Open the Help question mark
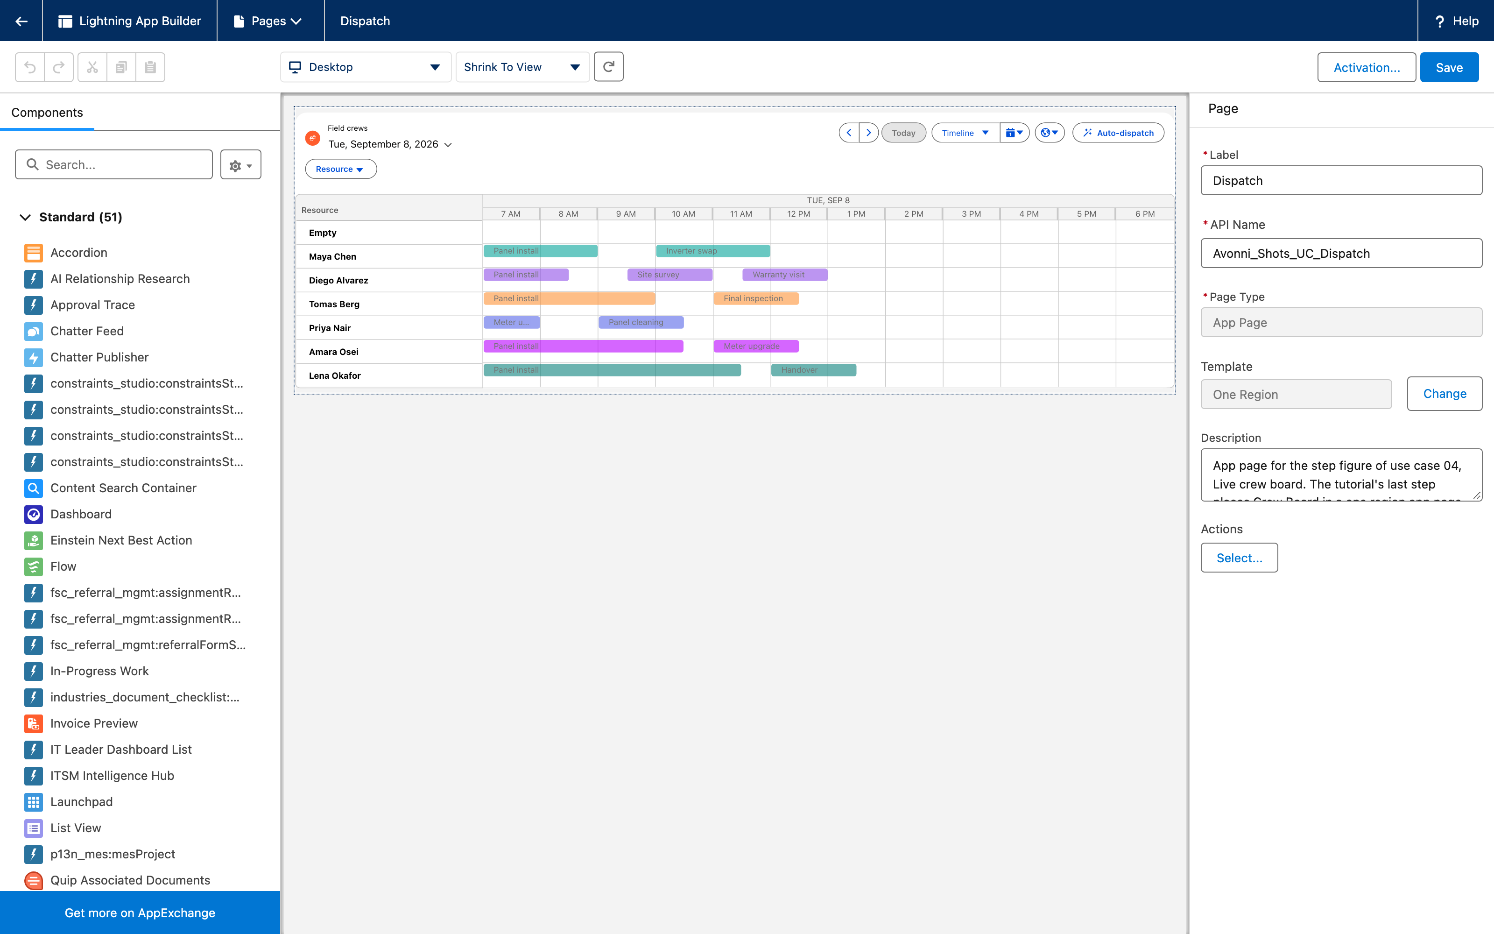Viewport: 1494px width, 934px height. point(1439,21)
